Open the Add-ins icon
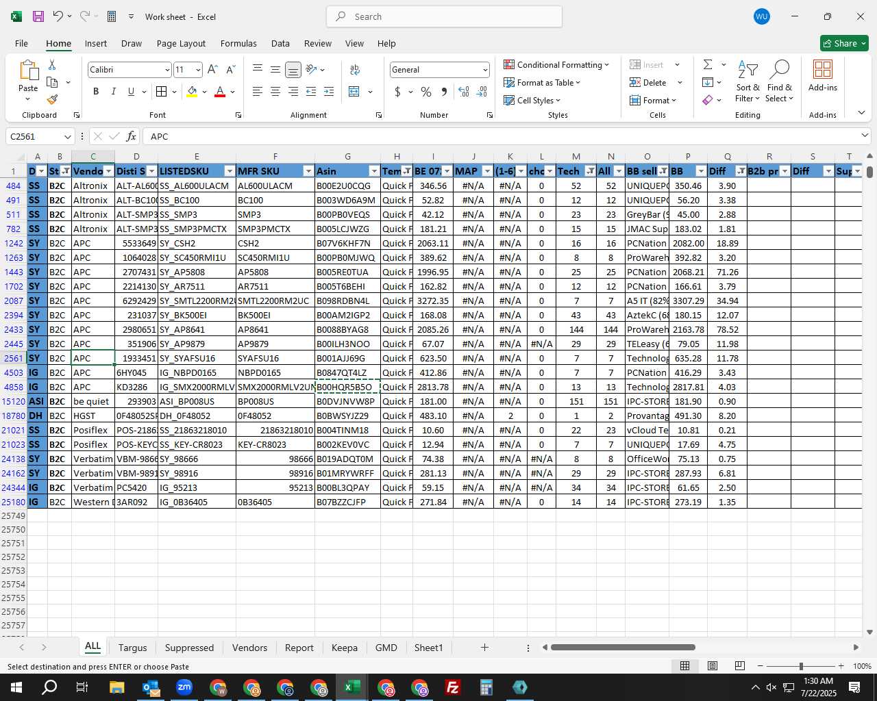The image size is (877, 701). coord(823,75)
